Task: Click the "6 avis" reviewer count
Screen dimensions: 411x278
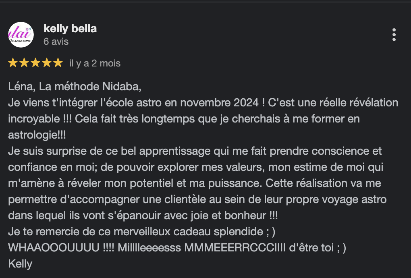Action: point(56,41)
